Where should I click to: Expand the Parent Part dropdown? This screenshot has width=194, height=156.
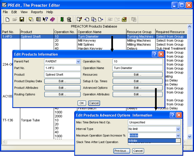(78, 62)
